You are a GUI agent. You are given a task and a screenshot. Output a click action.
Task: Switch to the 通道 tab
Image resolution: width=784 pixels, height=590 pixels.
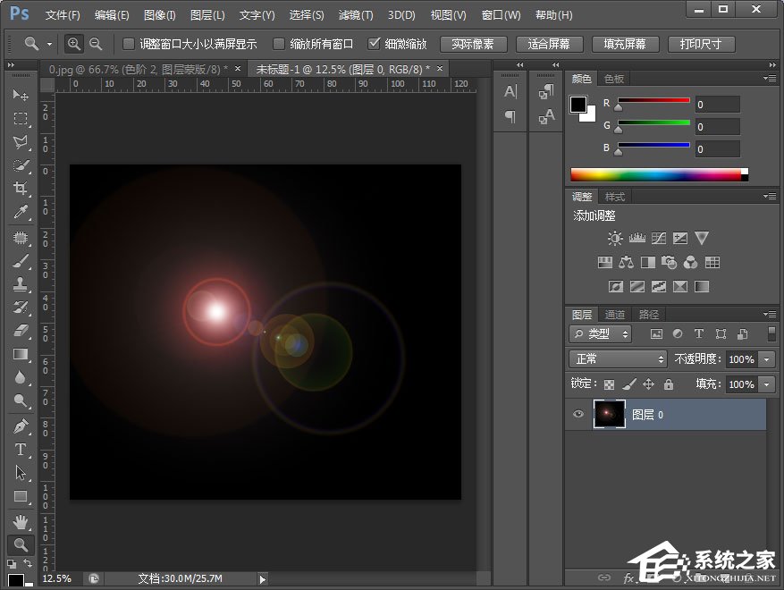[x=615, y=315]
